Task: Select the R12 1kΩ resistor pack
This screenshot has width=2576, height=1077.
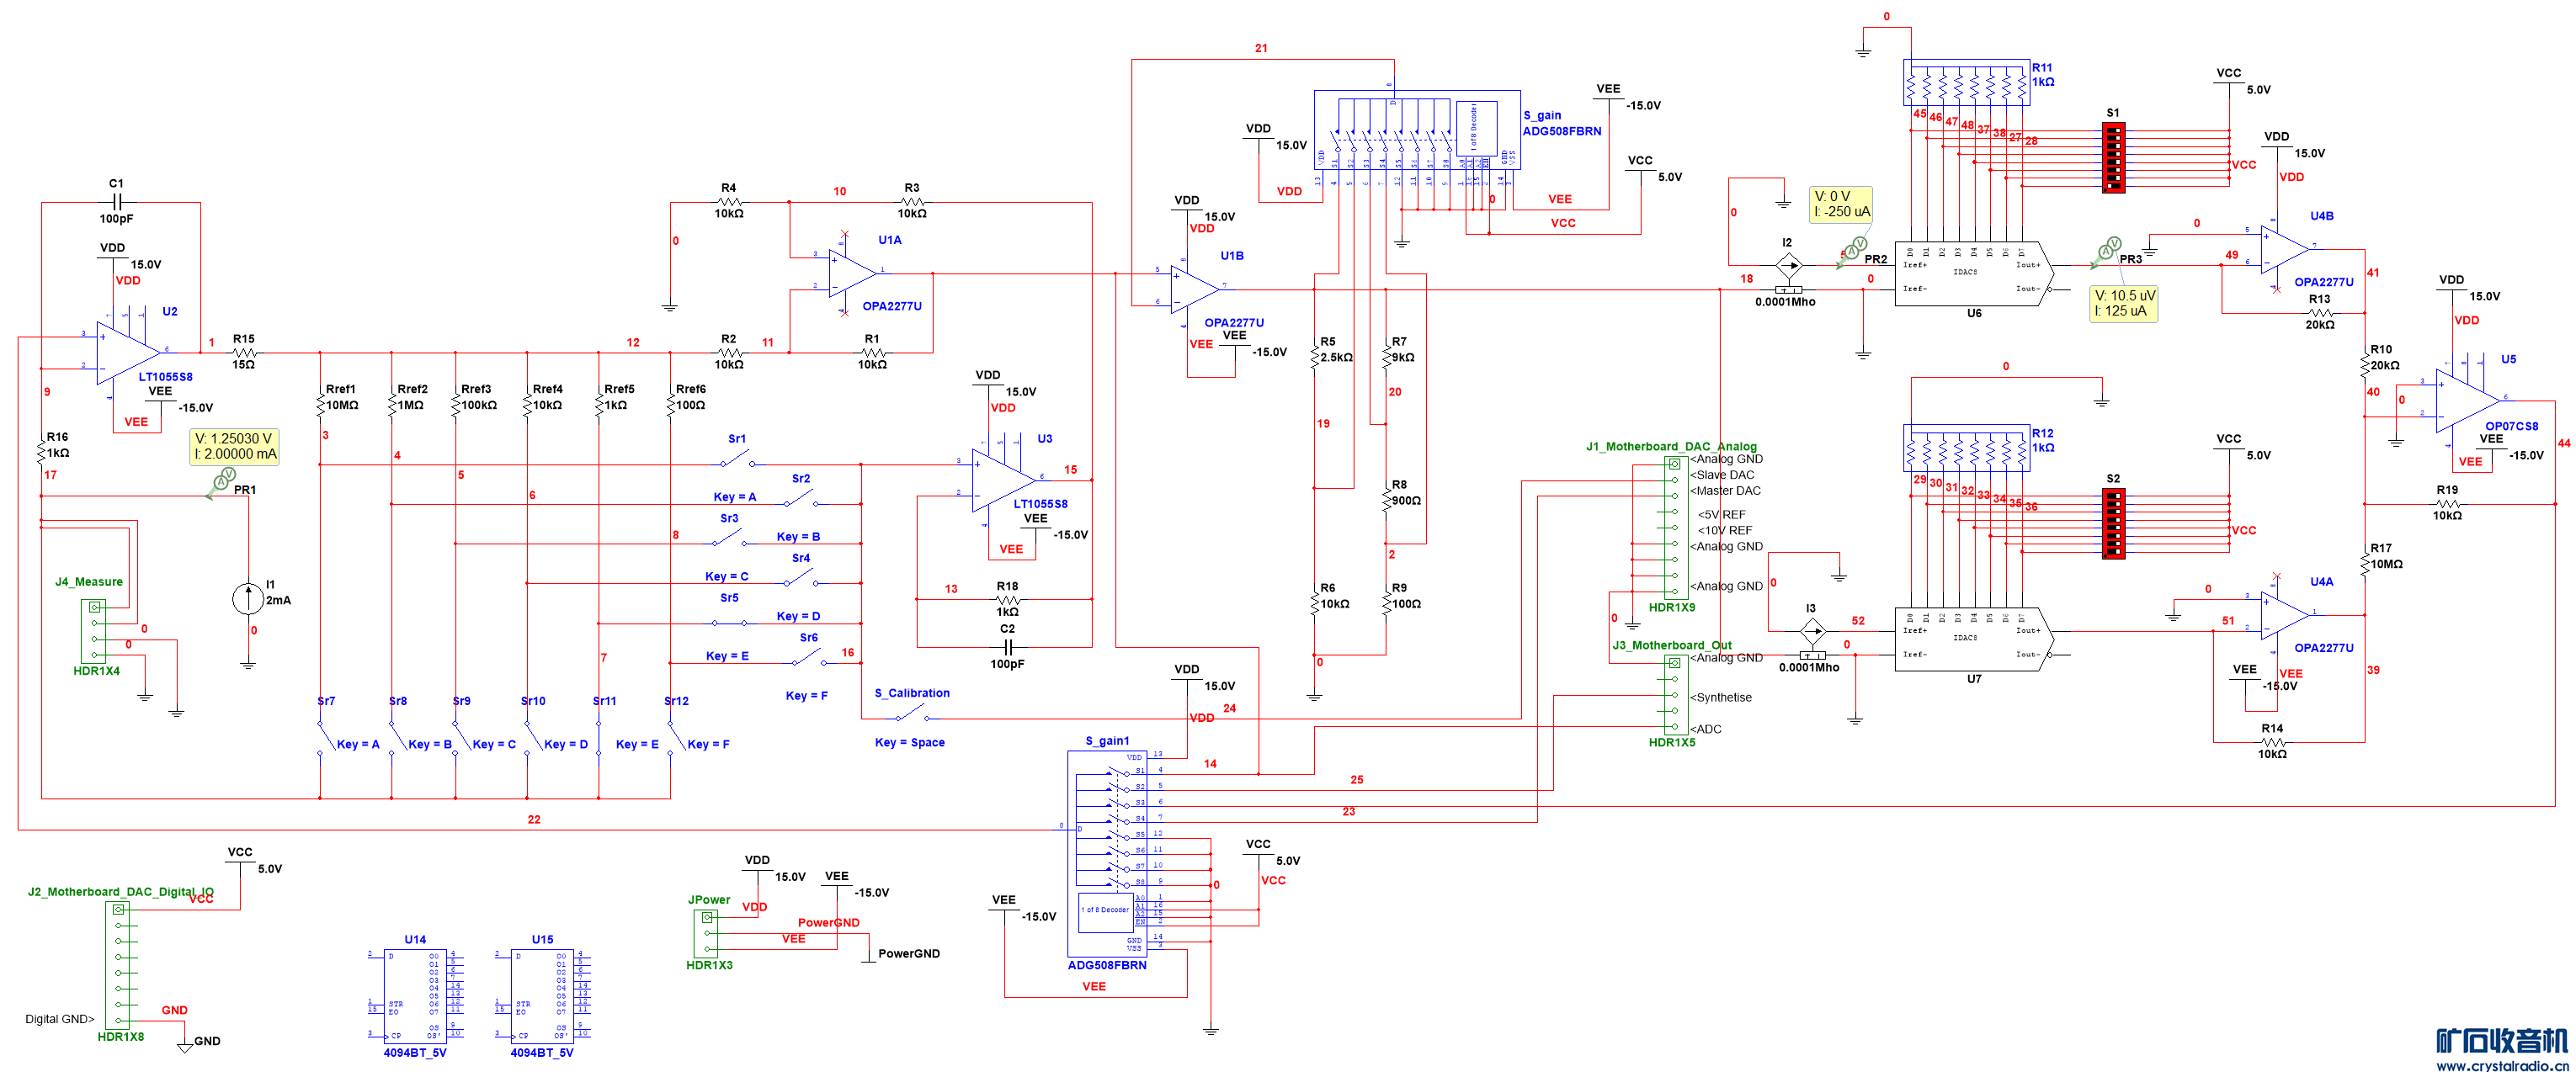Action: (x=1966, y=448)
